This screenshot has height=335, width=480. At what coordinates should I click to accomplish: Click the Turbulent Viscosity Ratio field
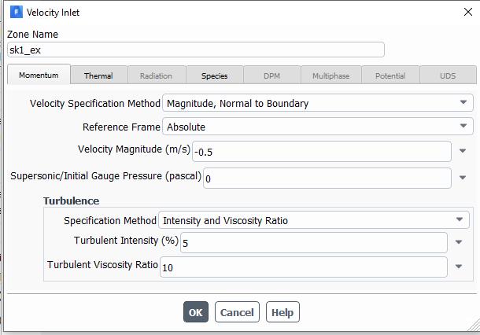pos(303,267)
